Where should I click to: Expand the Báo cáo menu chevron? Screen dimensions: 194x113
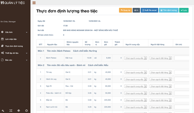tap(27, 60)
